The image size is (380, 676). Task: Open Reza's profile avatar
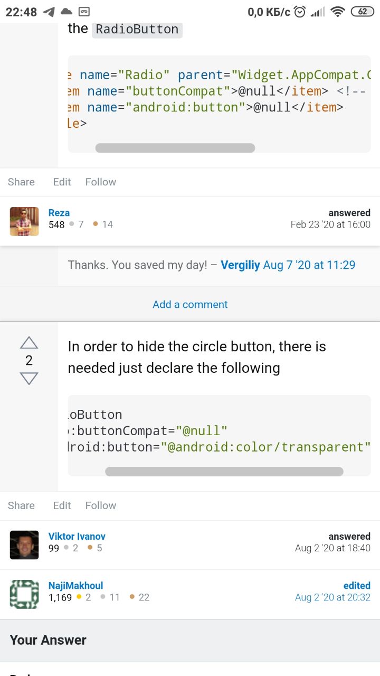tap(24, 221)
